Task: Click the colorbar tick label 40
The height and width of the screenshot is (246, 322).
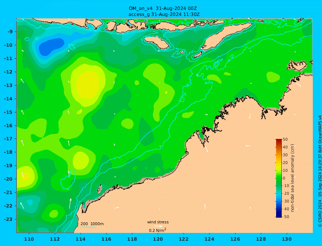Action: pos(285,147)
